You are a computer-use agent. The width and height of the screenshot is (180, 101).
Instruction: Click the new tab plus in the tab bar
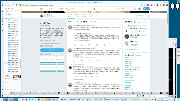(x=161, y=93)
